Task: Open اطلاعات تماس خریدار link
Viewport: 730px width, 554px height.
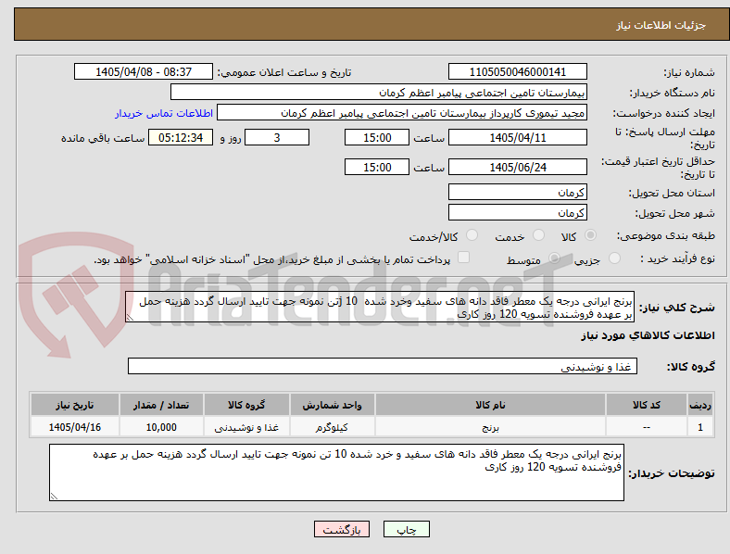Action: [164, 113]
